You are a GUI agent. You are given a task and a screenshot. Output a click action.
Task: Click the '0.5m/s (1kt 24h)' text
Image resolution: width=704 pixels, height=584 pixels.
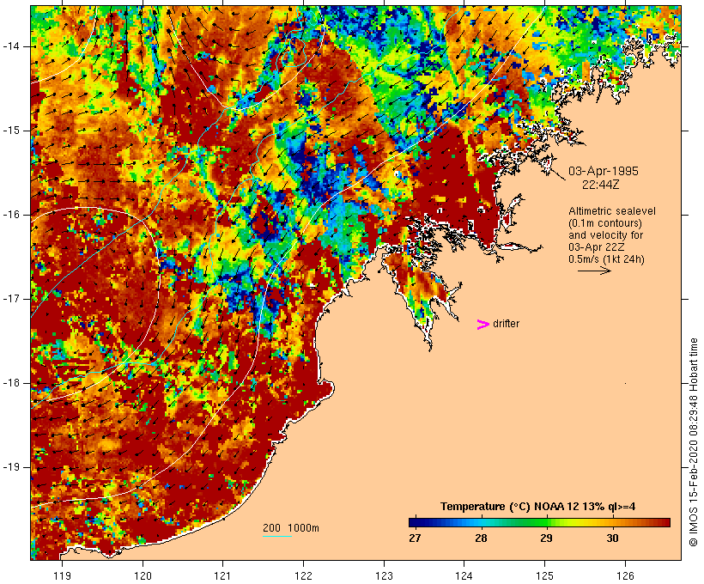(606, 259)
